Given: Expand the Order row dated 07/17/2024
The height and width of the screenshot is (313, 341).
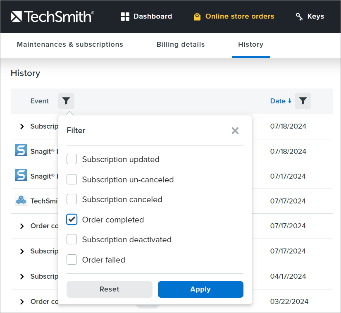Looking at the screenshot, I should point(22,226).
